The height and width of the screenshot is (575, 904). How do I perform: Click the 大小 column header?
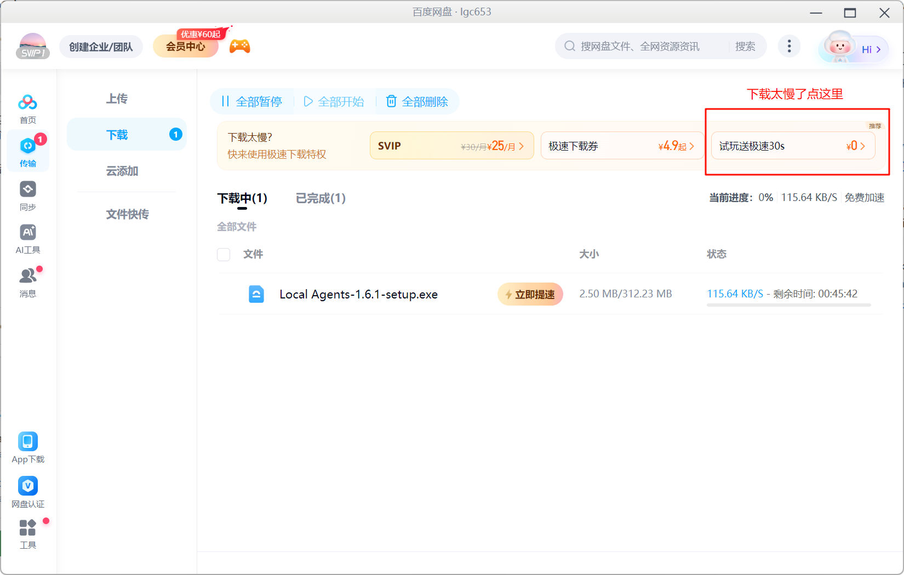[x=589, y=254]
